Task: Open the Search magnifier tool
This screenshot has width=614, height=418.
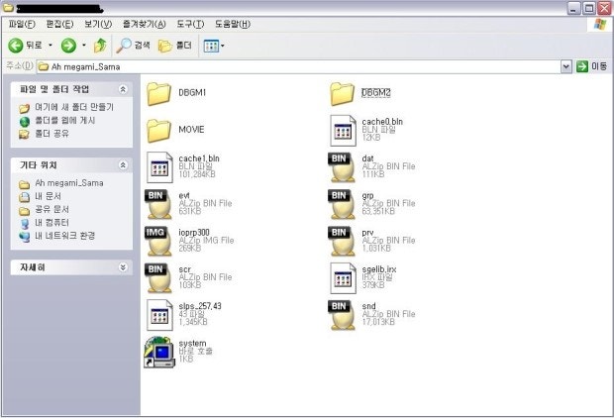Action: (x=124, y=46)
